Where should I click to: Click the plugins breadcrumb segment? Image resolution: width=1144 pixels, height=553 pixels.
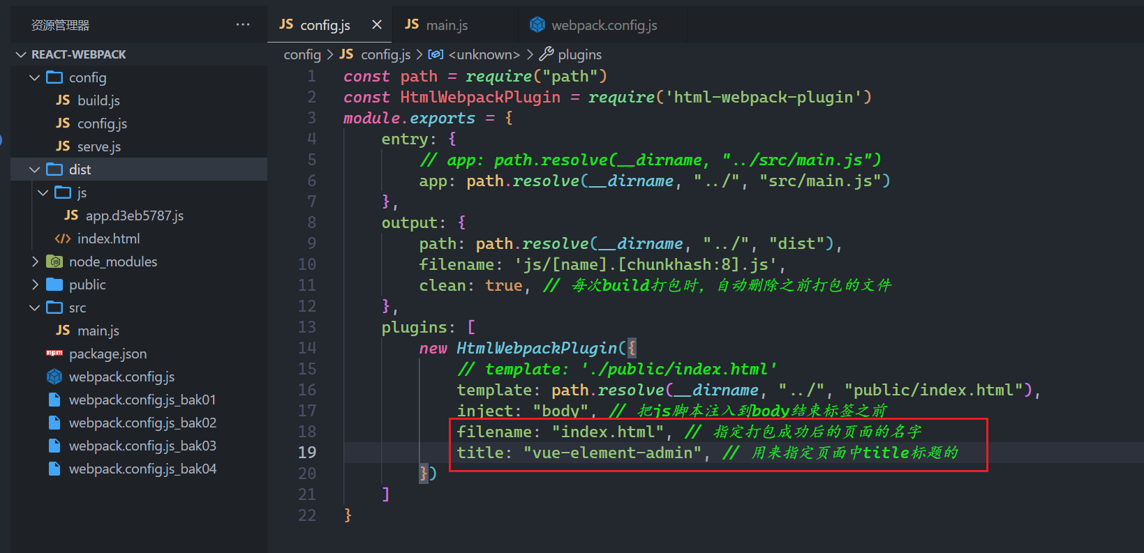click(579, 54)
